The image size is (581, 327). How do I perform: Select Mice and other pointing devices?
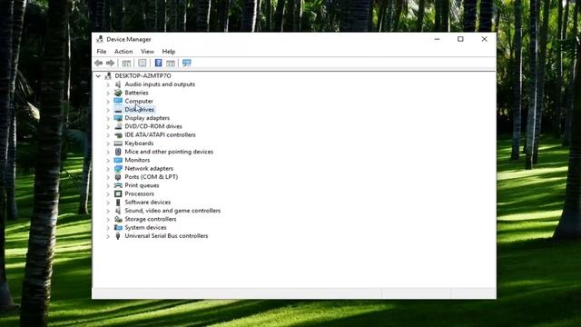click(169, 152)
